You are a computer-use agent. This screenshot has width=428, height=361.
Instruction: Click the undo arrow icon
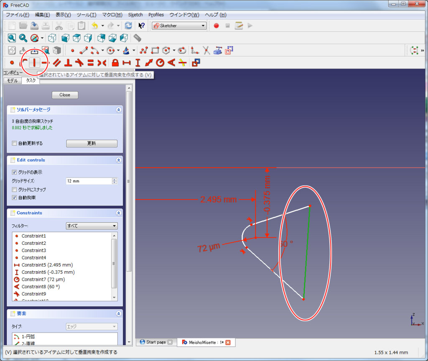point(95,25)
